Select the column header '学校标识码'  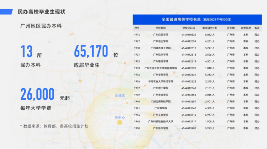[x=189, y=28]
